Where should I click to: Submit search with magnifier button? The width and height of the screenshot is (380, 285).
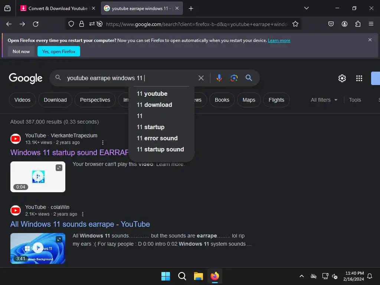click(249, 78)
